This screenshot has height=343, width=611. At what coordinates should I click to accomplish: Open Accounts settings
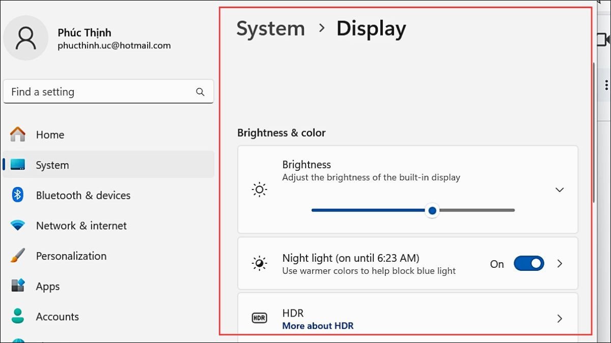point(57,317)
